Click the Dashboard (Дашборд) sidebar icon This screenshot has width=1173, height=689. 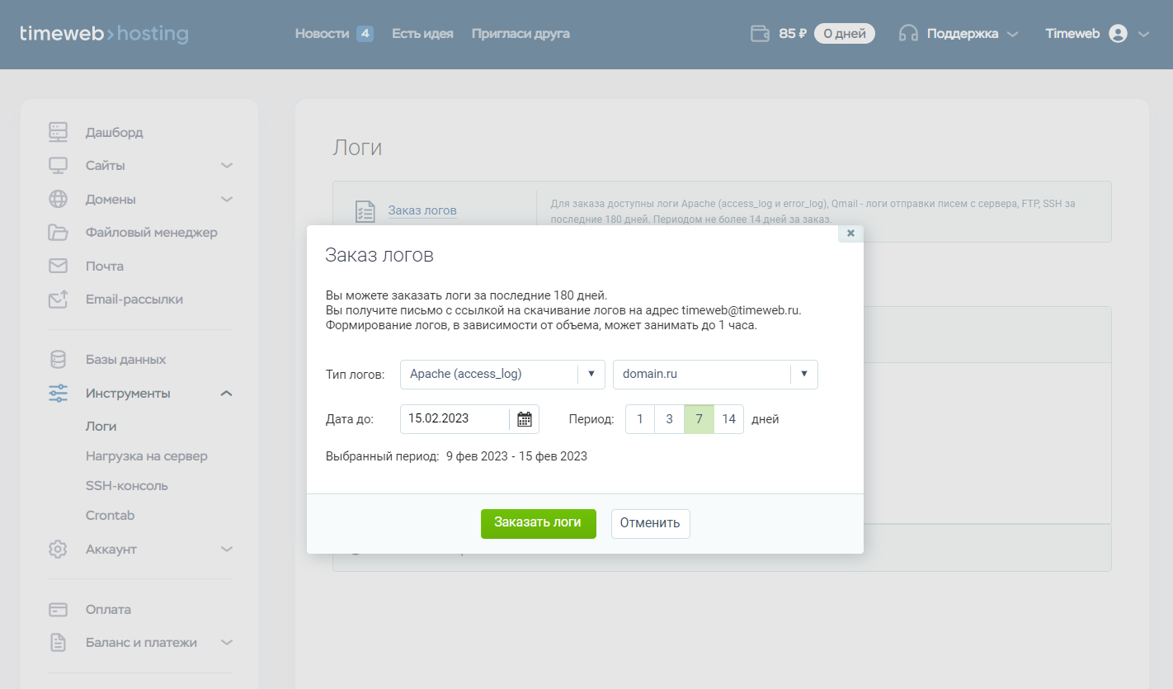[58, 132]
